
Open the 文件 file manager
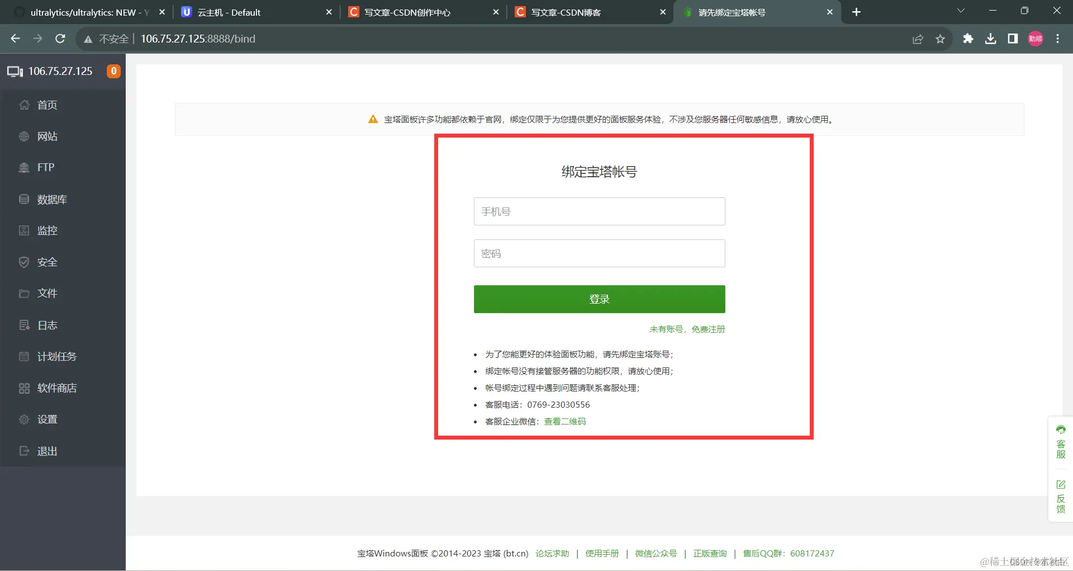point(47,293)
